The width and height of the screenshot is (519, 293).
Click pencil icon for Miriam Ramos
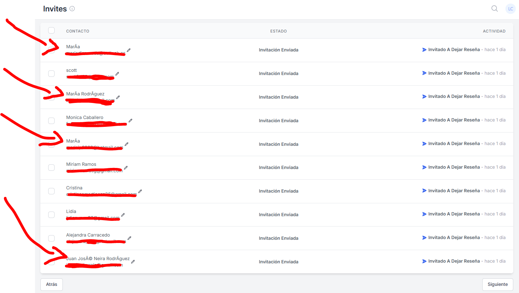tap(126, 168)
